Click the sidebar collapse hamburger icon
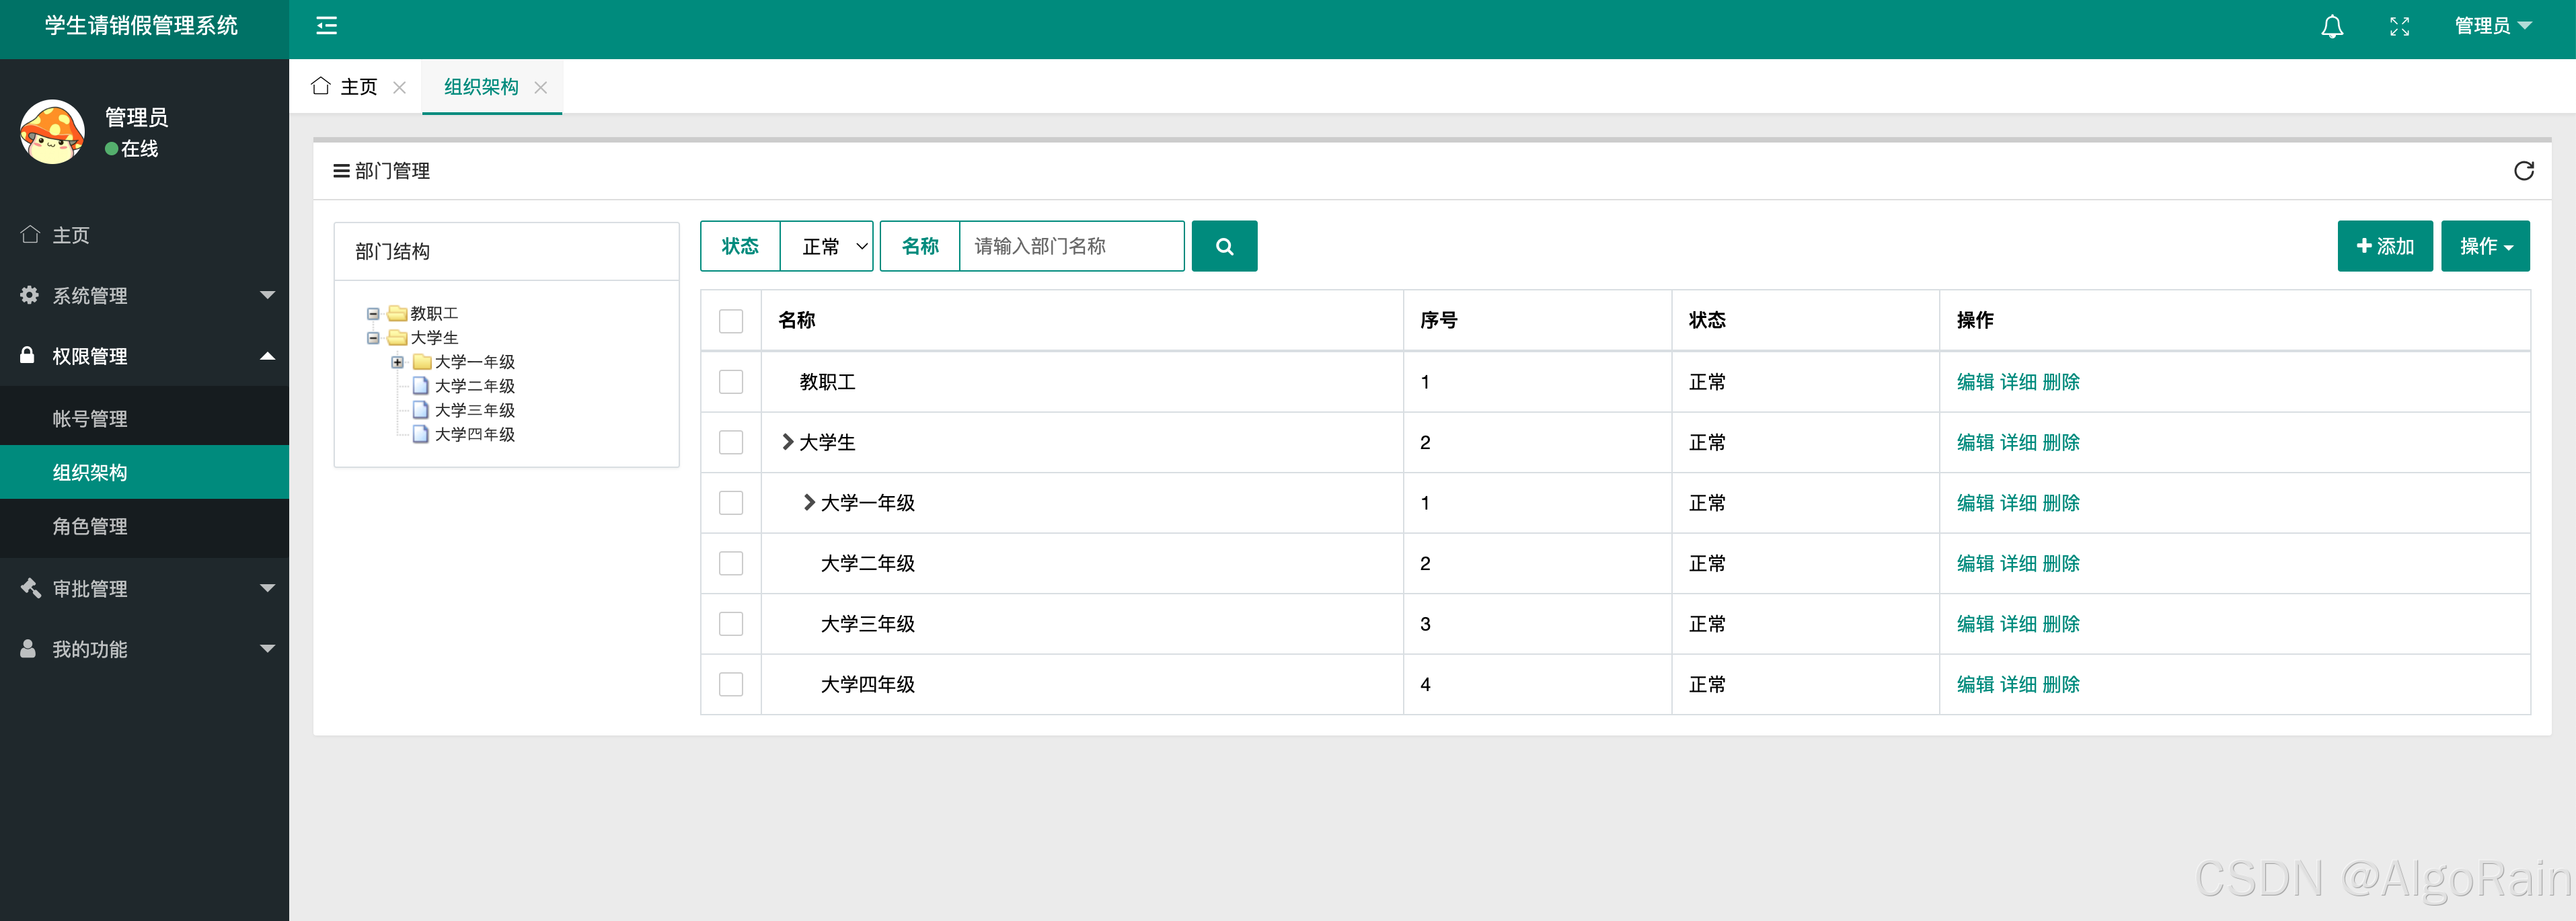This screenshot has height=921, width=2576. point(326,26)
